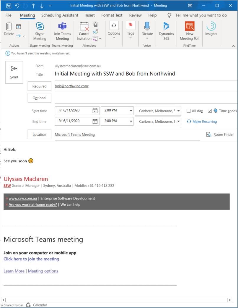Create a New Meeting Poll
This screenshot has height=308, width=238.
[190, 27]
